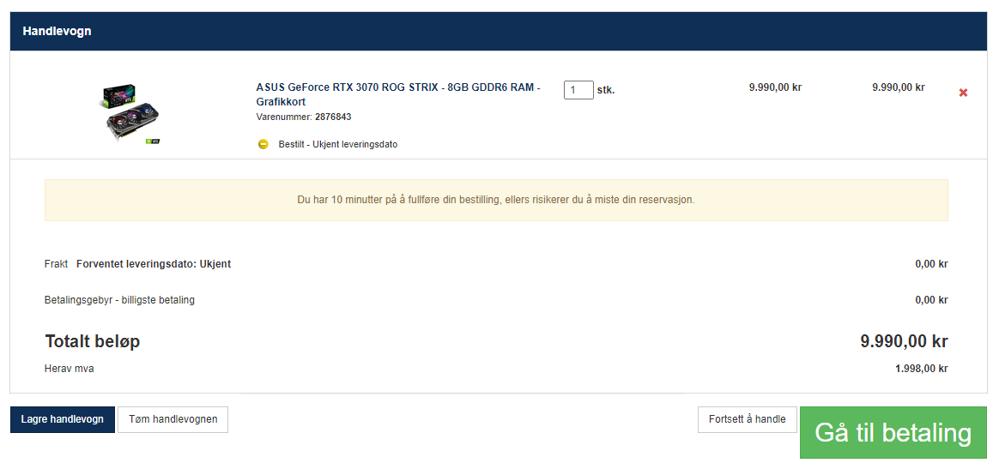Open the ASUS graphics card product thumbnail
The width and height of the screenshot is (993, 475).
coord(130,115)
